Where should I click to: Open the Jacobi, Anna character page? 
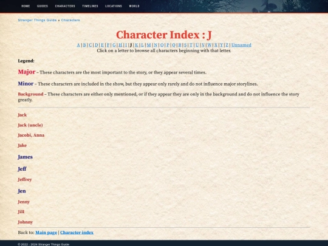tap(31, 135)
